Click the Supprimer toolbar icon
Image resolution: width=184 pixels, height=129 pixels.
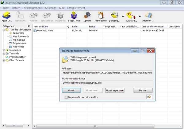60,15
